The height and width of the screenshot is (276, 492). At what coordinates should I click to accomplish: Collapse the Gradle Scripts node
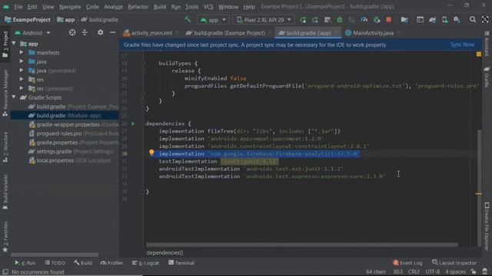pos(14,97)
